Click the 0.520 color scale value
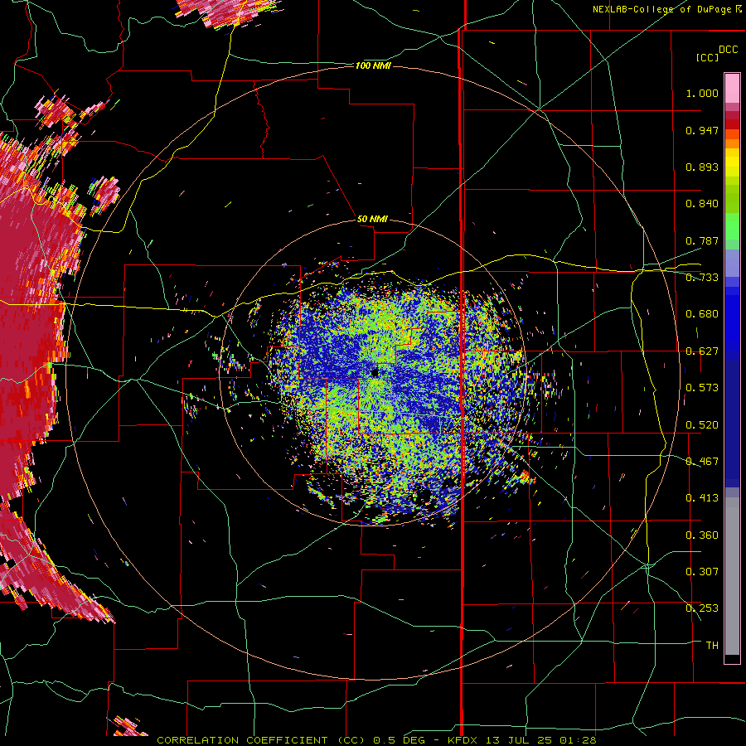The image size is (746, 746). click(702, 425)
